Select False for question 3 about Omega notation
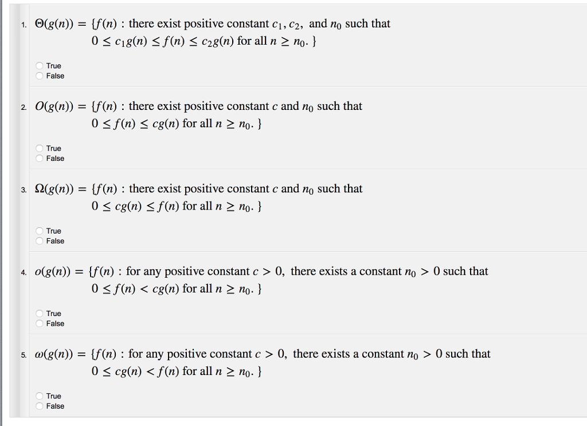 click(x=39, y=241)
